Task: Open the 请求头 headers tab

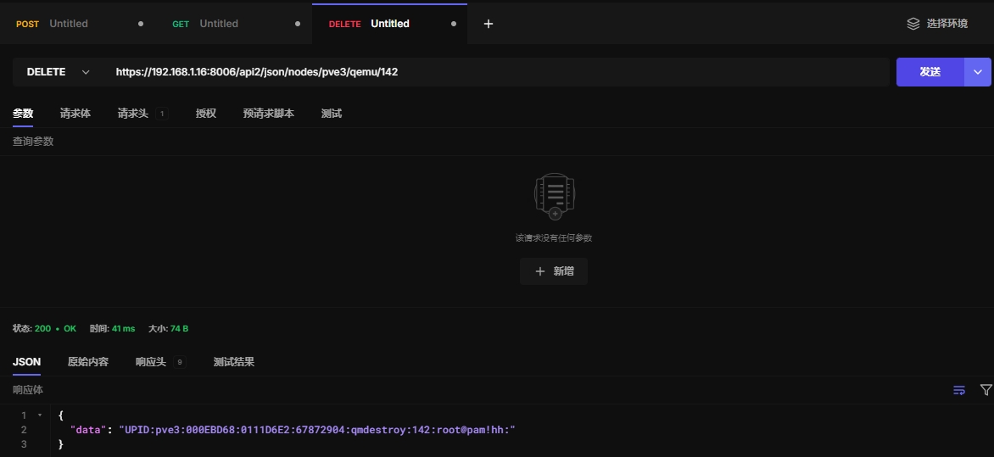Action: click(x=133, y=114)
